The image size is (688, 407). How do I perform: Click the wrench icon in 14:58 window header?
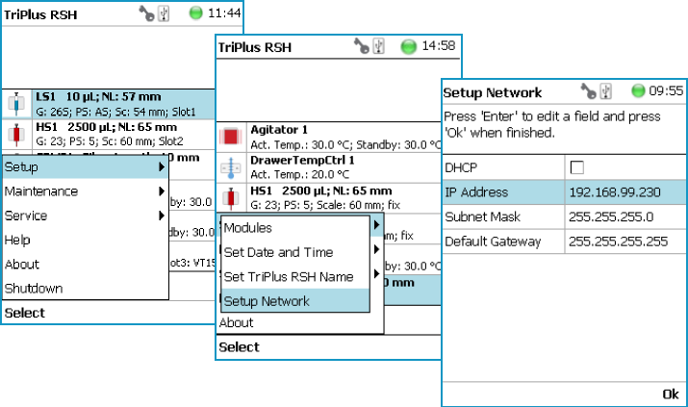point(362,45)
